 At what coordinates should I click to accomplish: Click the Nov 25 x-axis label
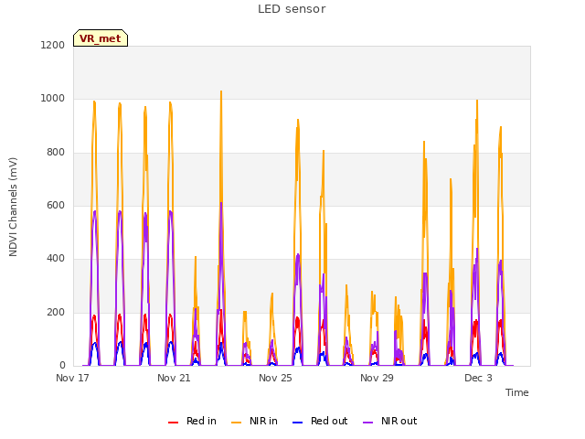275,378
